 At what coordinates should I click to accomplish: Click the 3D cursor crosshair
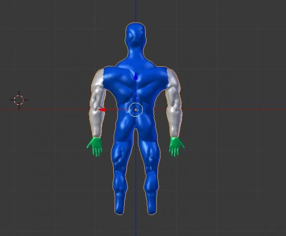point(19,100)
